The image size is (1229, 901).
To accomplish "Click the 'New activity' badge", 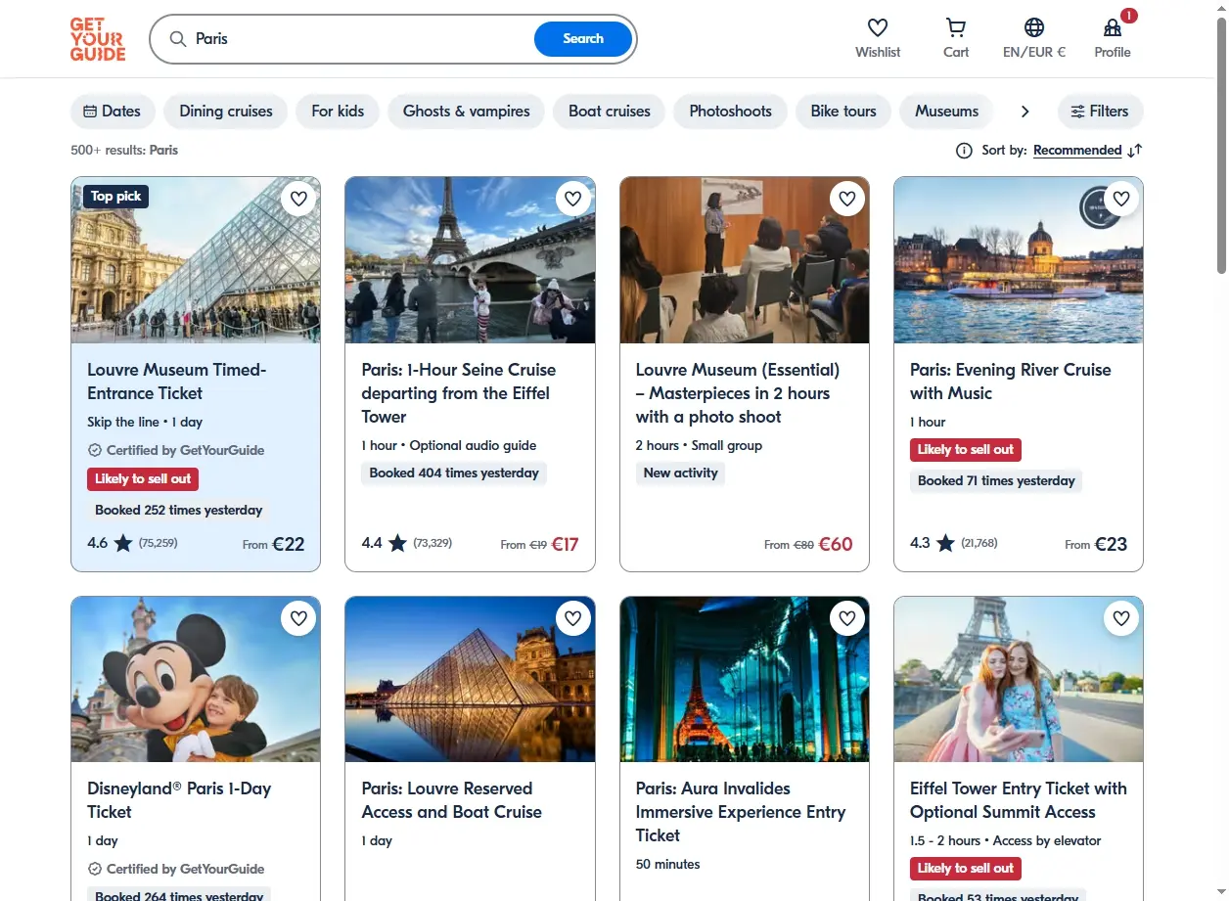I will point(681,473).
